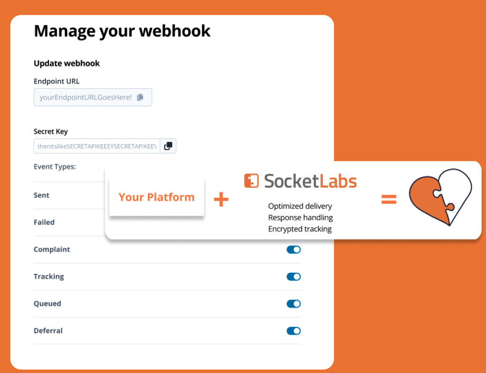Click the puzzle heart graphic

point(440,197)
